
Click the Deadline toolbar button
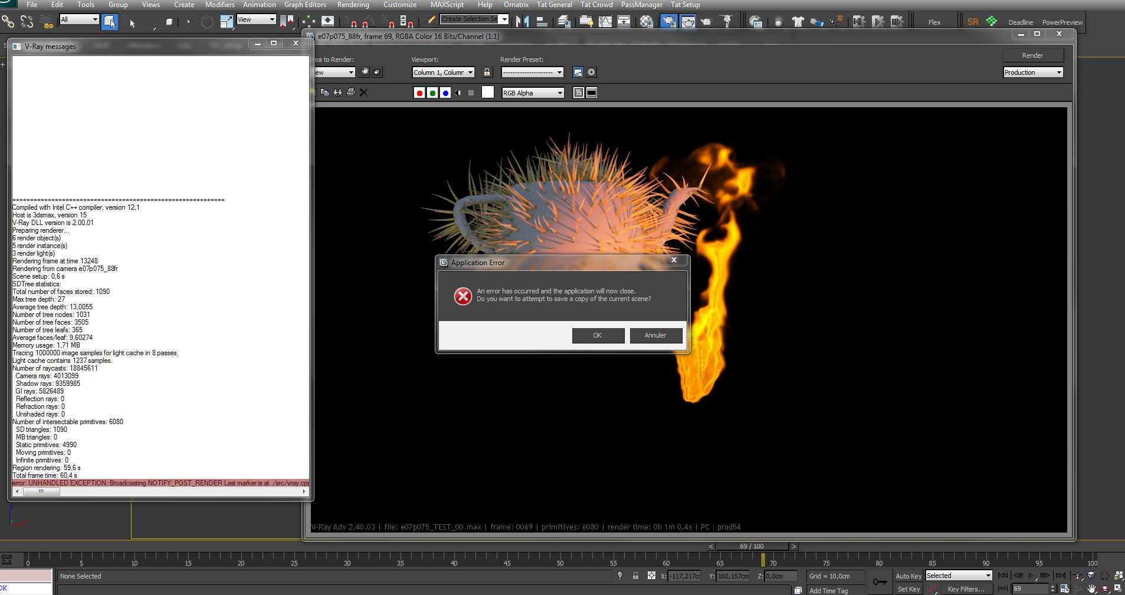tap(1021, 22)
